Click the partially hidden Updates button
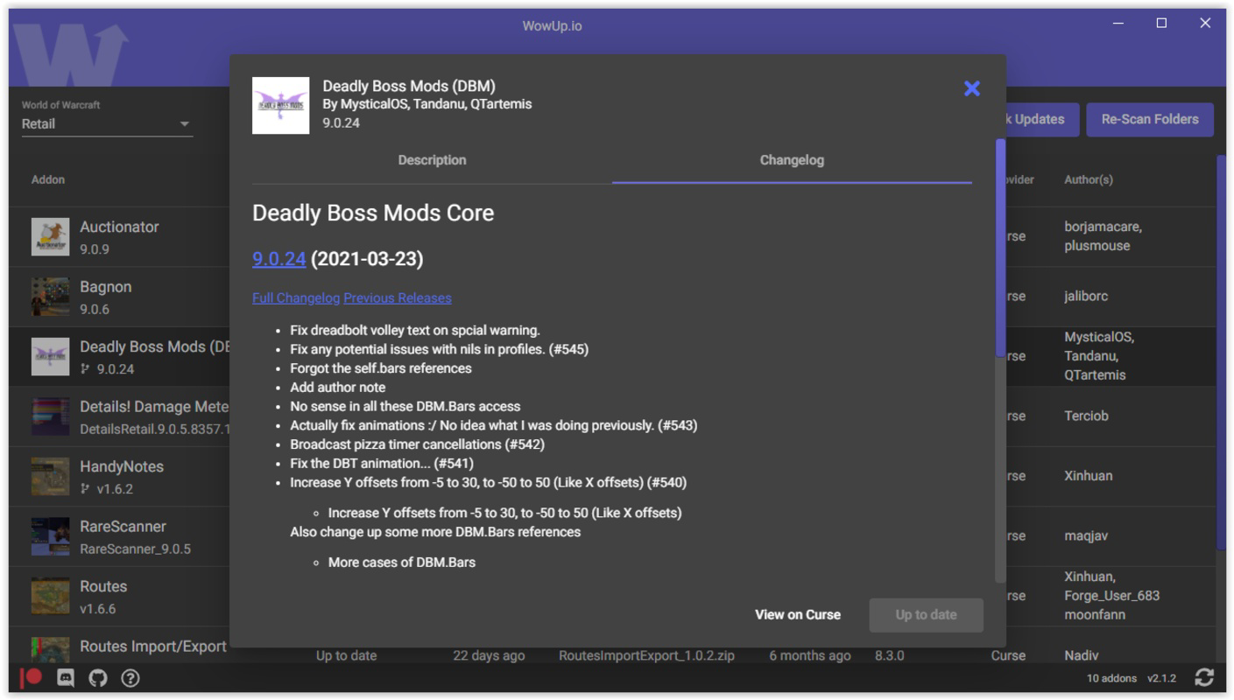Viewport: 1234px width, 700px height. point(1040,119)
